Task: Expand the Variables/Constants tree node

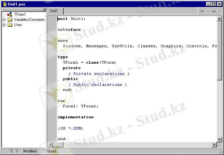Action: coord(4,20)
